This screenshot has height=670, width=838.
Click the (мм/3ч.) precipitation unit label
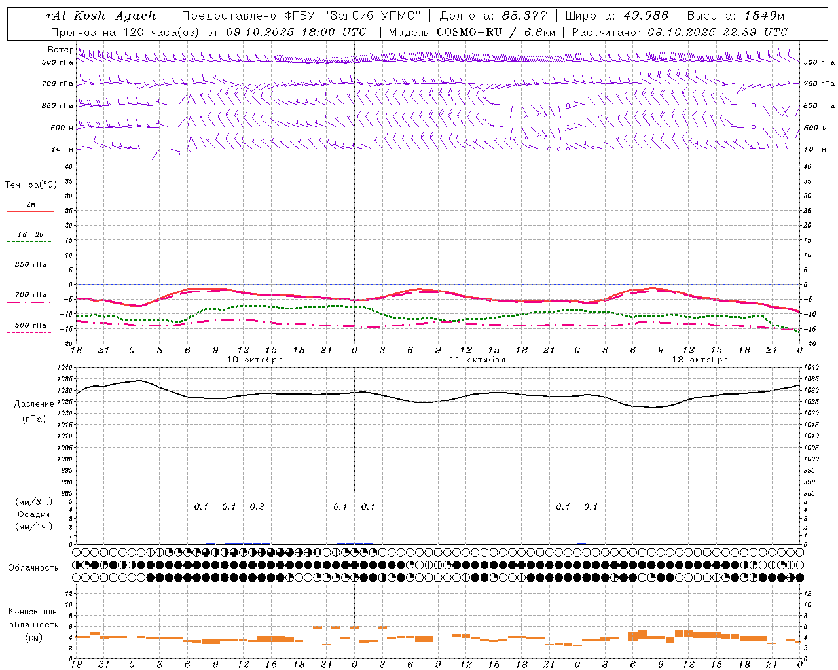34,502
